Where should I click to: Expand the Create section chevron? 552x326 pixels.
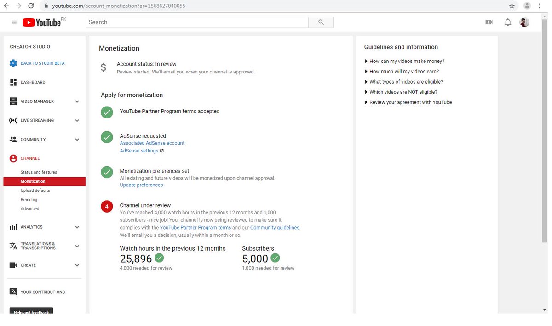tap(77, 265)
